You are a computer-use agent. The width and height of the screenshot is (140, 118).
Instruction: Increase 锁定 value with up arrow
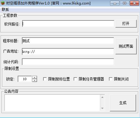pos(34,77)
